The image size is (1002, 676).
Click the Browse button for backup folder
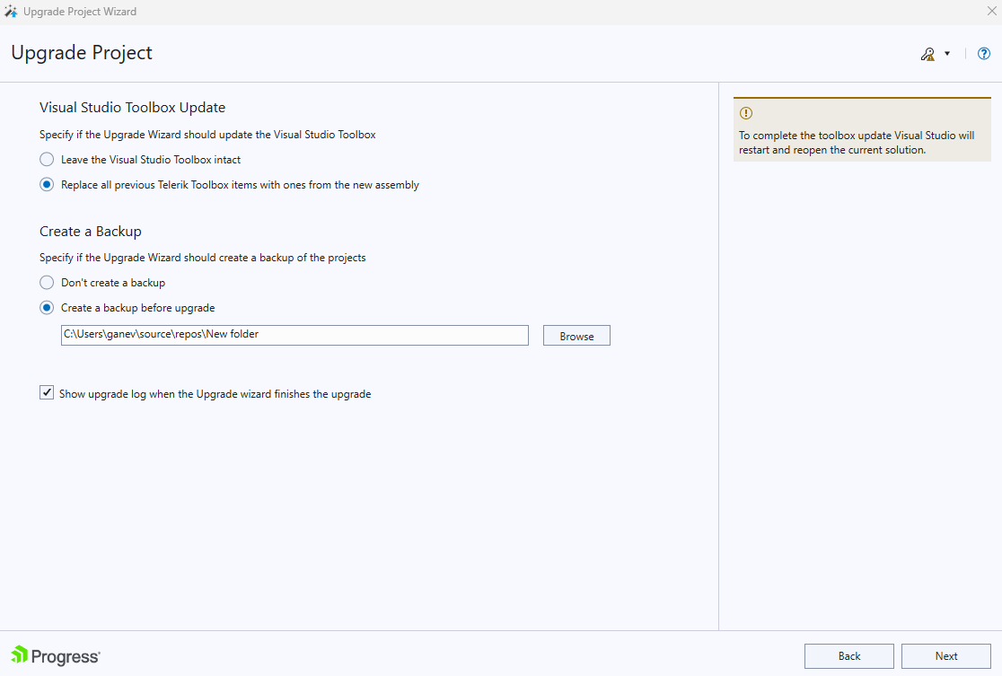tap(576, 335)
